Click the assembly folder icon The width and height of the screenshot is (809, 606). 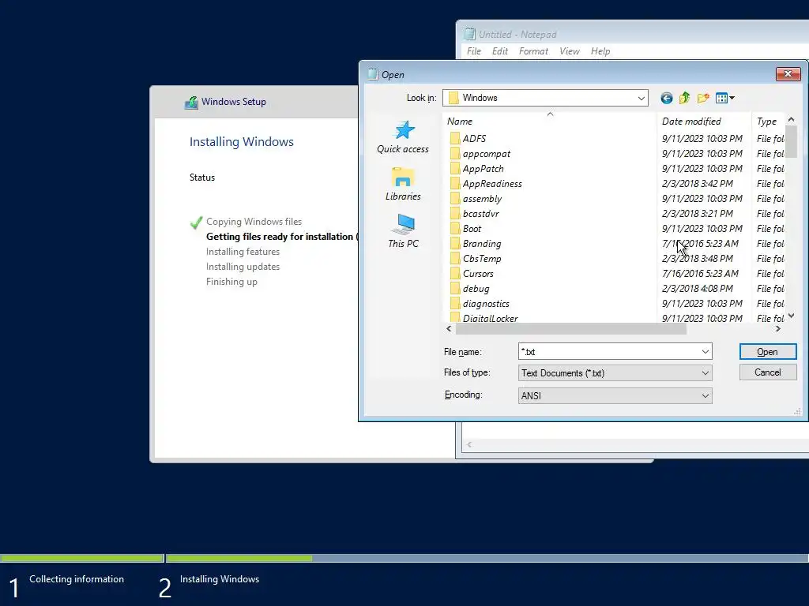(x=454, y=198)
